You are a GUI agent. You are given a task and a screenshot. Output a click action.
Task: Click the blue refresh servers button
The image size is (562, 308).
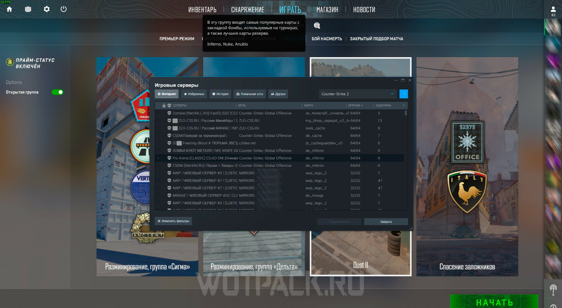point(403,94)
